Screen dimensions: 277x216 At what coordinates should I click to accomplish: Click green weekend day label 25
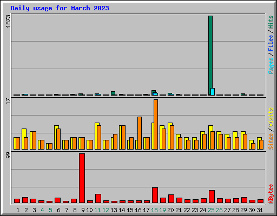(211, 210)
